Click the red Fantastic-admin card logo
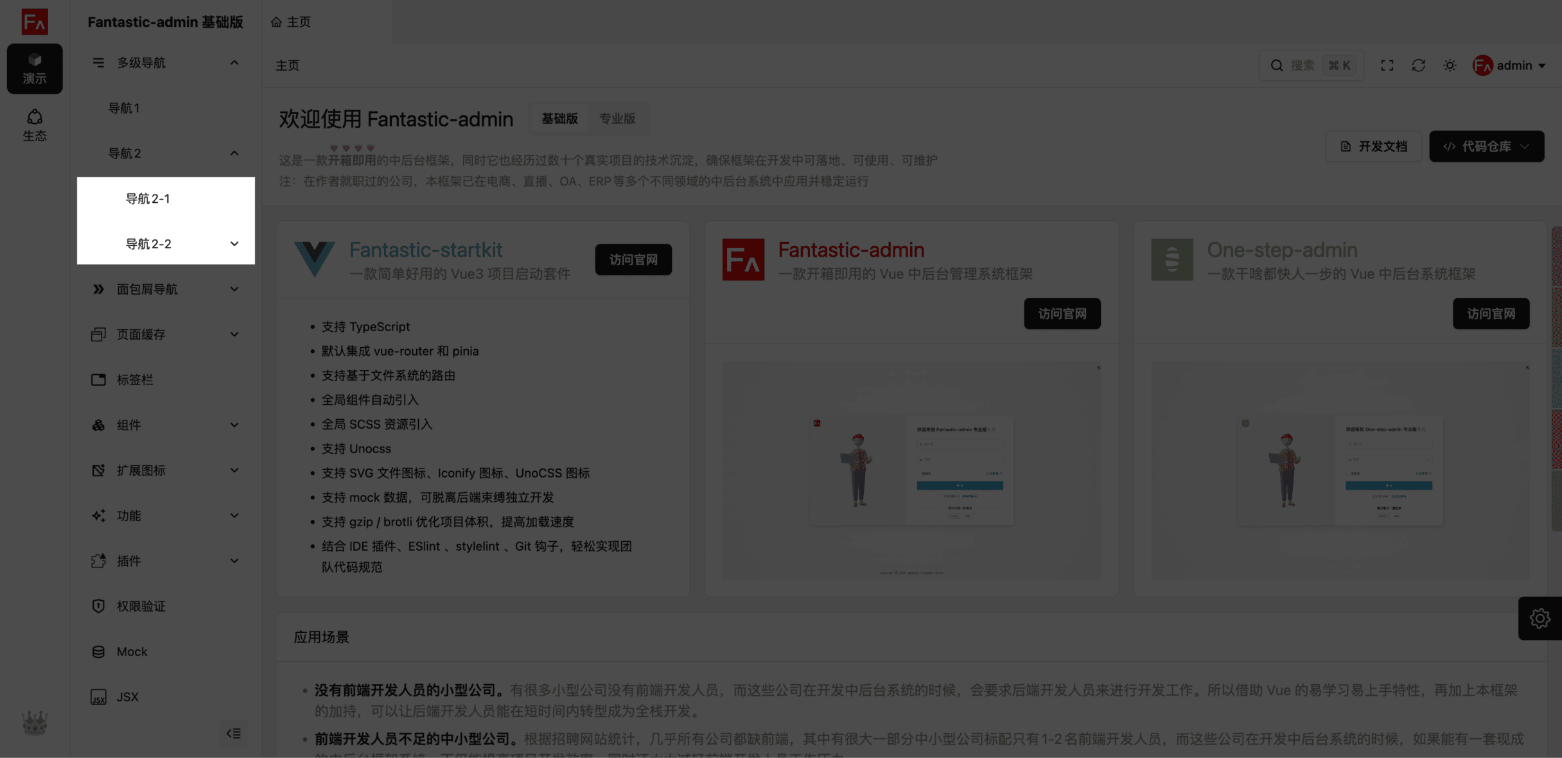 [x=743, y=259]
